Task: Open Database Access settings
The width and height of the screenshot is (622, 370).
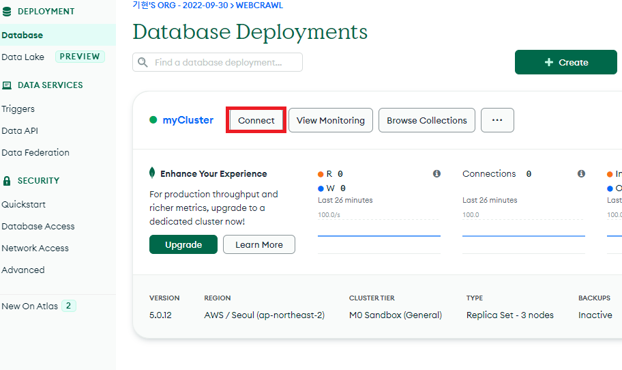Action: point(38,226)
